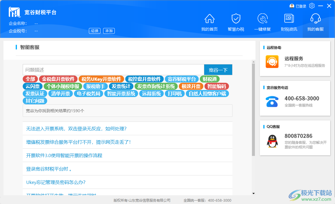Select the 金税盘开票软件 tag
This screenshot has height=204, width=335.
click(58, 79)
